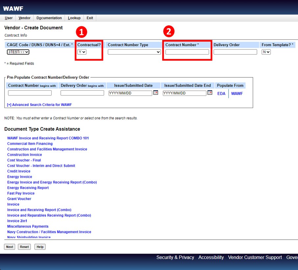Click the Exit menu item
Image resolution: width=298 pixels, height=270 pixels.
(x=90, y=18)
